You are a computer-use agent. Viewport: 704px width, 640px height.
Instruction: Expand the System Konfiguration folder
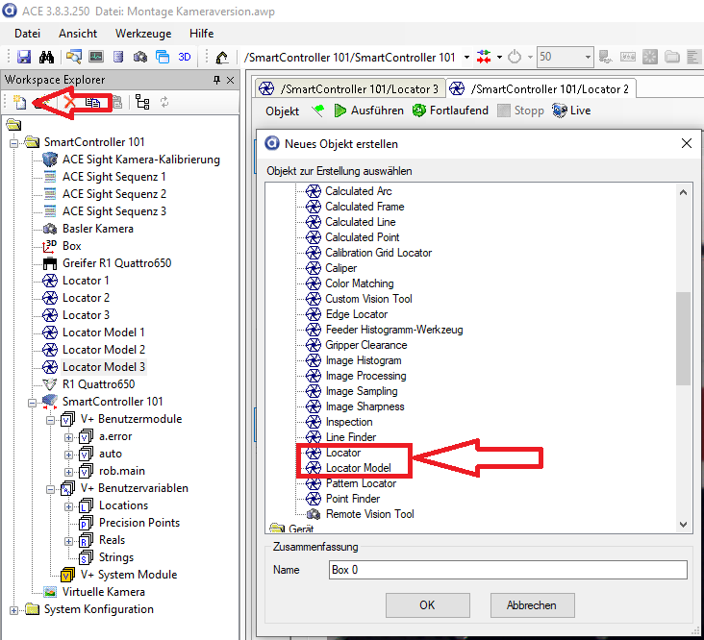click(14, 609)
